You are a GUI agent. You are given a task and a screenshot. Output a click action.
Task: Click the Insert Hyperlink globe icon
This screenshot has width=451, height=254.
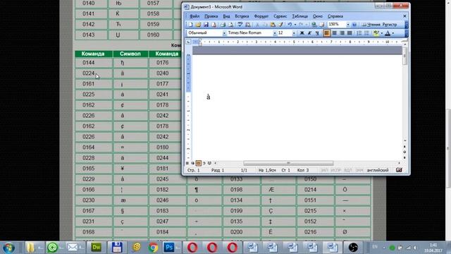coord(314,25)
